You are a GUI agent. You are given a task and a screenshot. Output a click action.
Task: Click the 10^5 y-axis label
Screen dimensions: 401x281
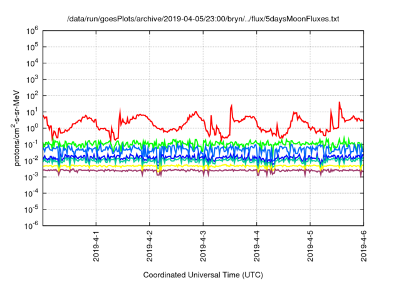click(32, 47)
